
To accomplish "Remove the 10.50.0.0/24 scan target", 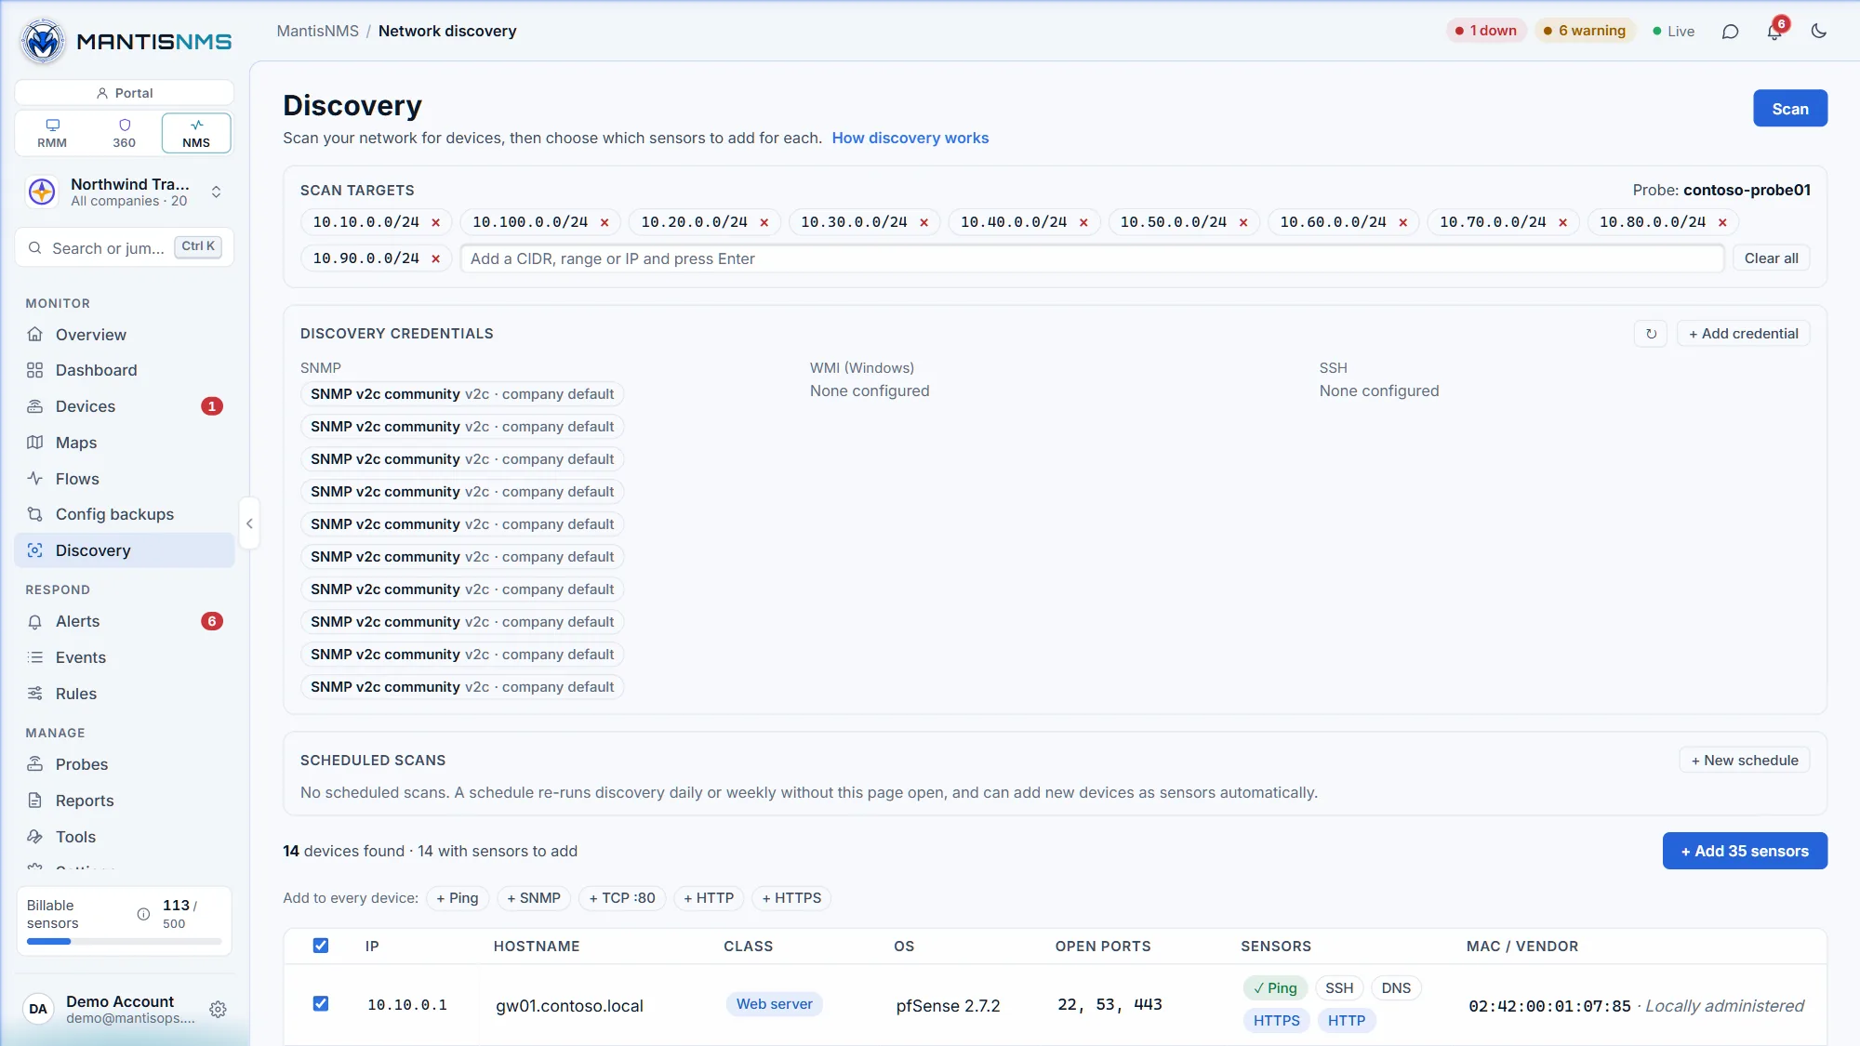I will (x=1243, y=222).
